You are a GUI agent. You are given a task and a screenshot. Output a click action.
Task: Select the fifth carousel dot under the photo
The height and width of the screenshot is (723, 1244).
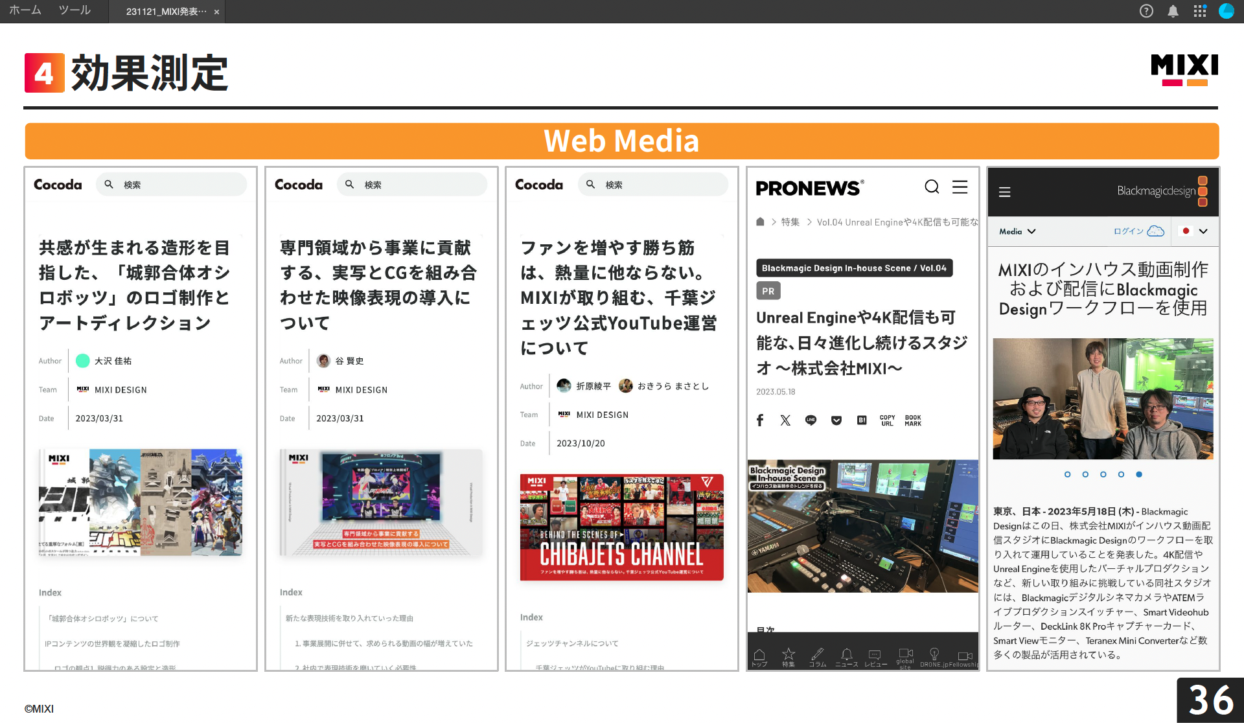[x=1138, y=474]
